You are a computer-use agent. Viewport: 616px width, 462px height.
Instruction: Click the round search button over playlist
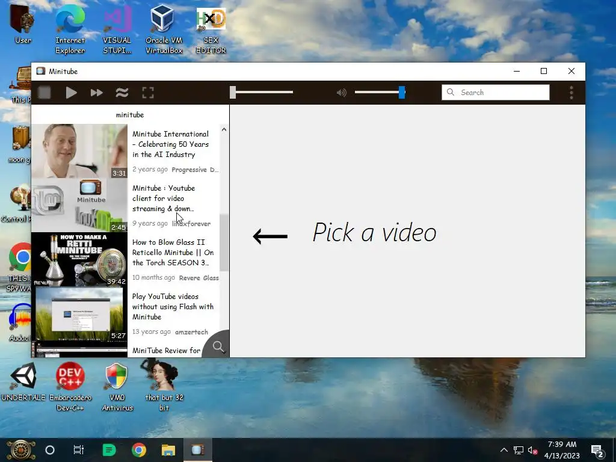(x=218, y=346)
